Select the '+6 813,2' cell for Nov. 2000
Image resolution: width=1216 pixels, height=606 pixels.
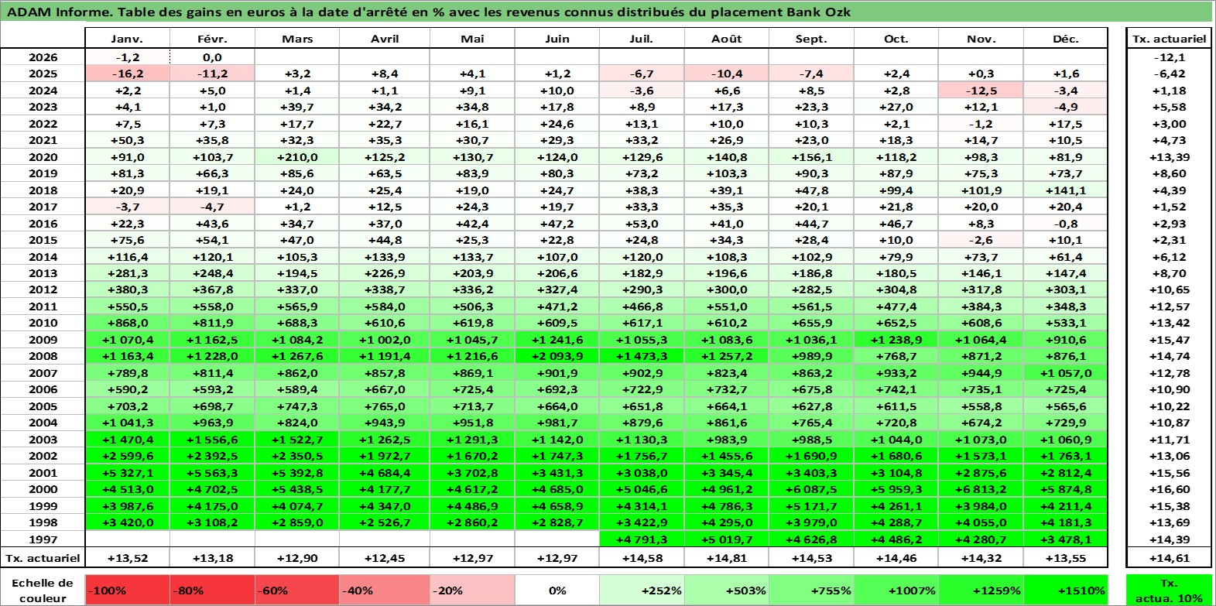pos(981,489)
